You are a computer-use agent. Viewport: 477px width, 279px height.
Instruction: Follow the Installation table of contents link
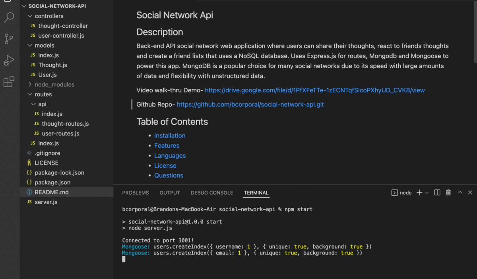tap(170, 136)
